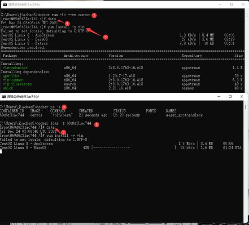
Task: Maximize the upper terminal window
Action: point(232,4)
